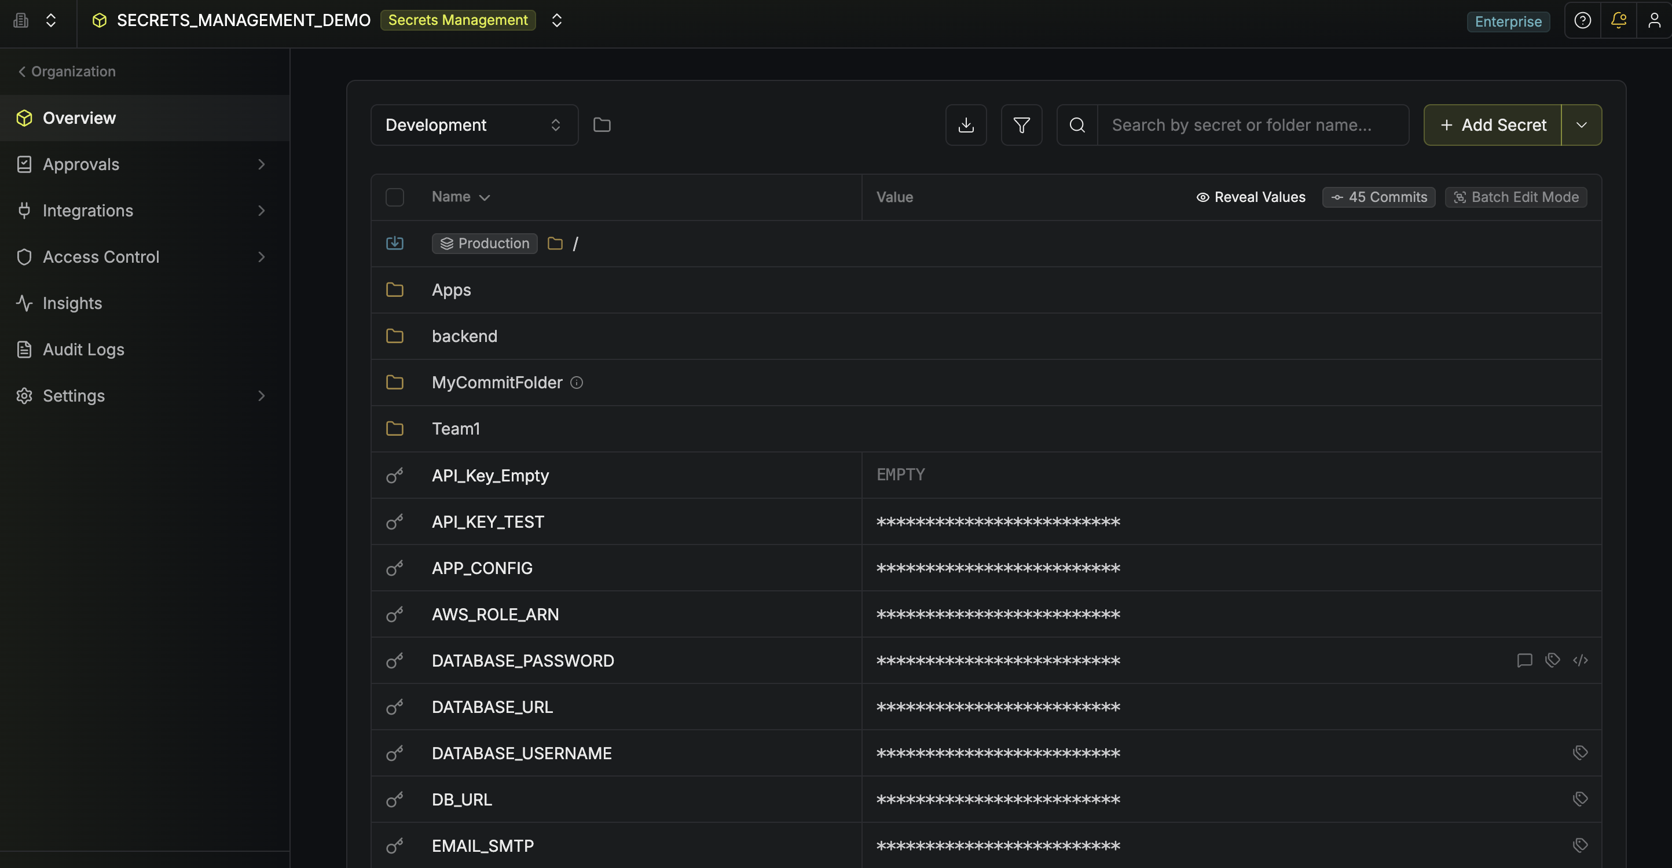Select Overview in the sidebar
This screenshot has height=868, width=1672.
click(145, 118)
